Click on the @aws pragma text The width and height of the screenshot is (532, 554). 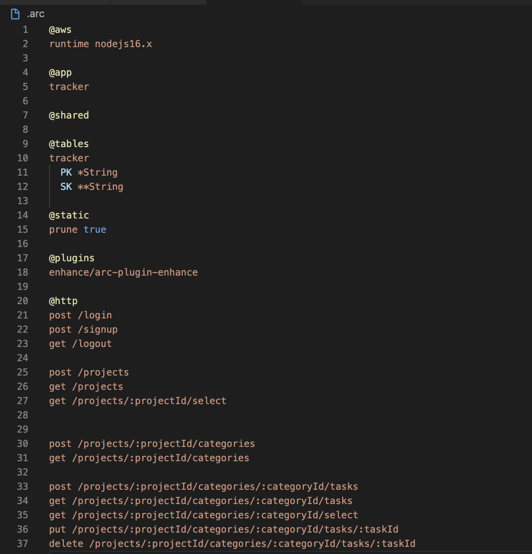click(x=60, y=30)
